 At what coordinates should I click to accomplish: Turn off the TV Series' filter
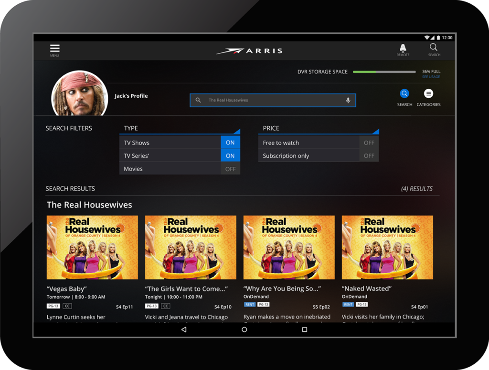pyautogui.click(x=230, y=155)
